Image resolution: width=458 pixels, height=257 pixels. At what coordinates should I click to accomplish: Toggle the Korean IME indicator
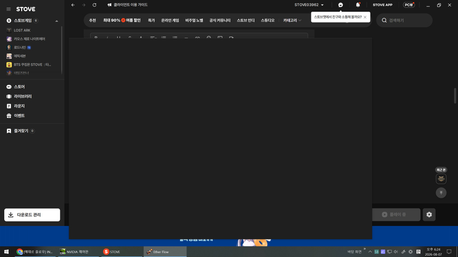pyautogui.click(x=418, y=252)
